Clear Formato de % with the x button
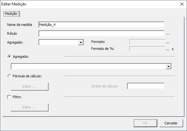The height and width of the screenshot is (131, 187). point(172,49)
